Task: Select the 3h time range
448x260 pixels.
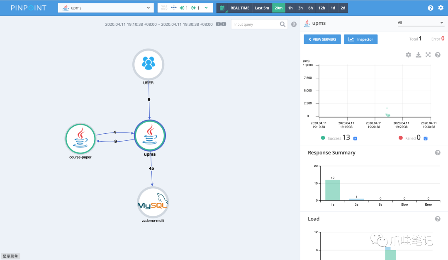Action: 300,8
